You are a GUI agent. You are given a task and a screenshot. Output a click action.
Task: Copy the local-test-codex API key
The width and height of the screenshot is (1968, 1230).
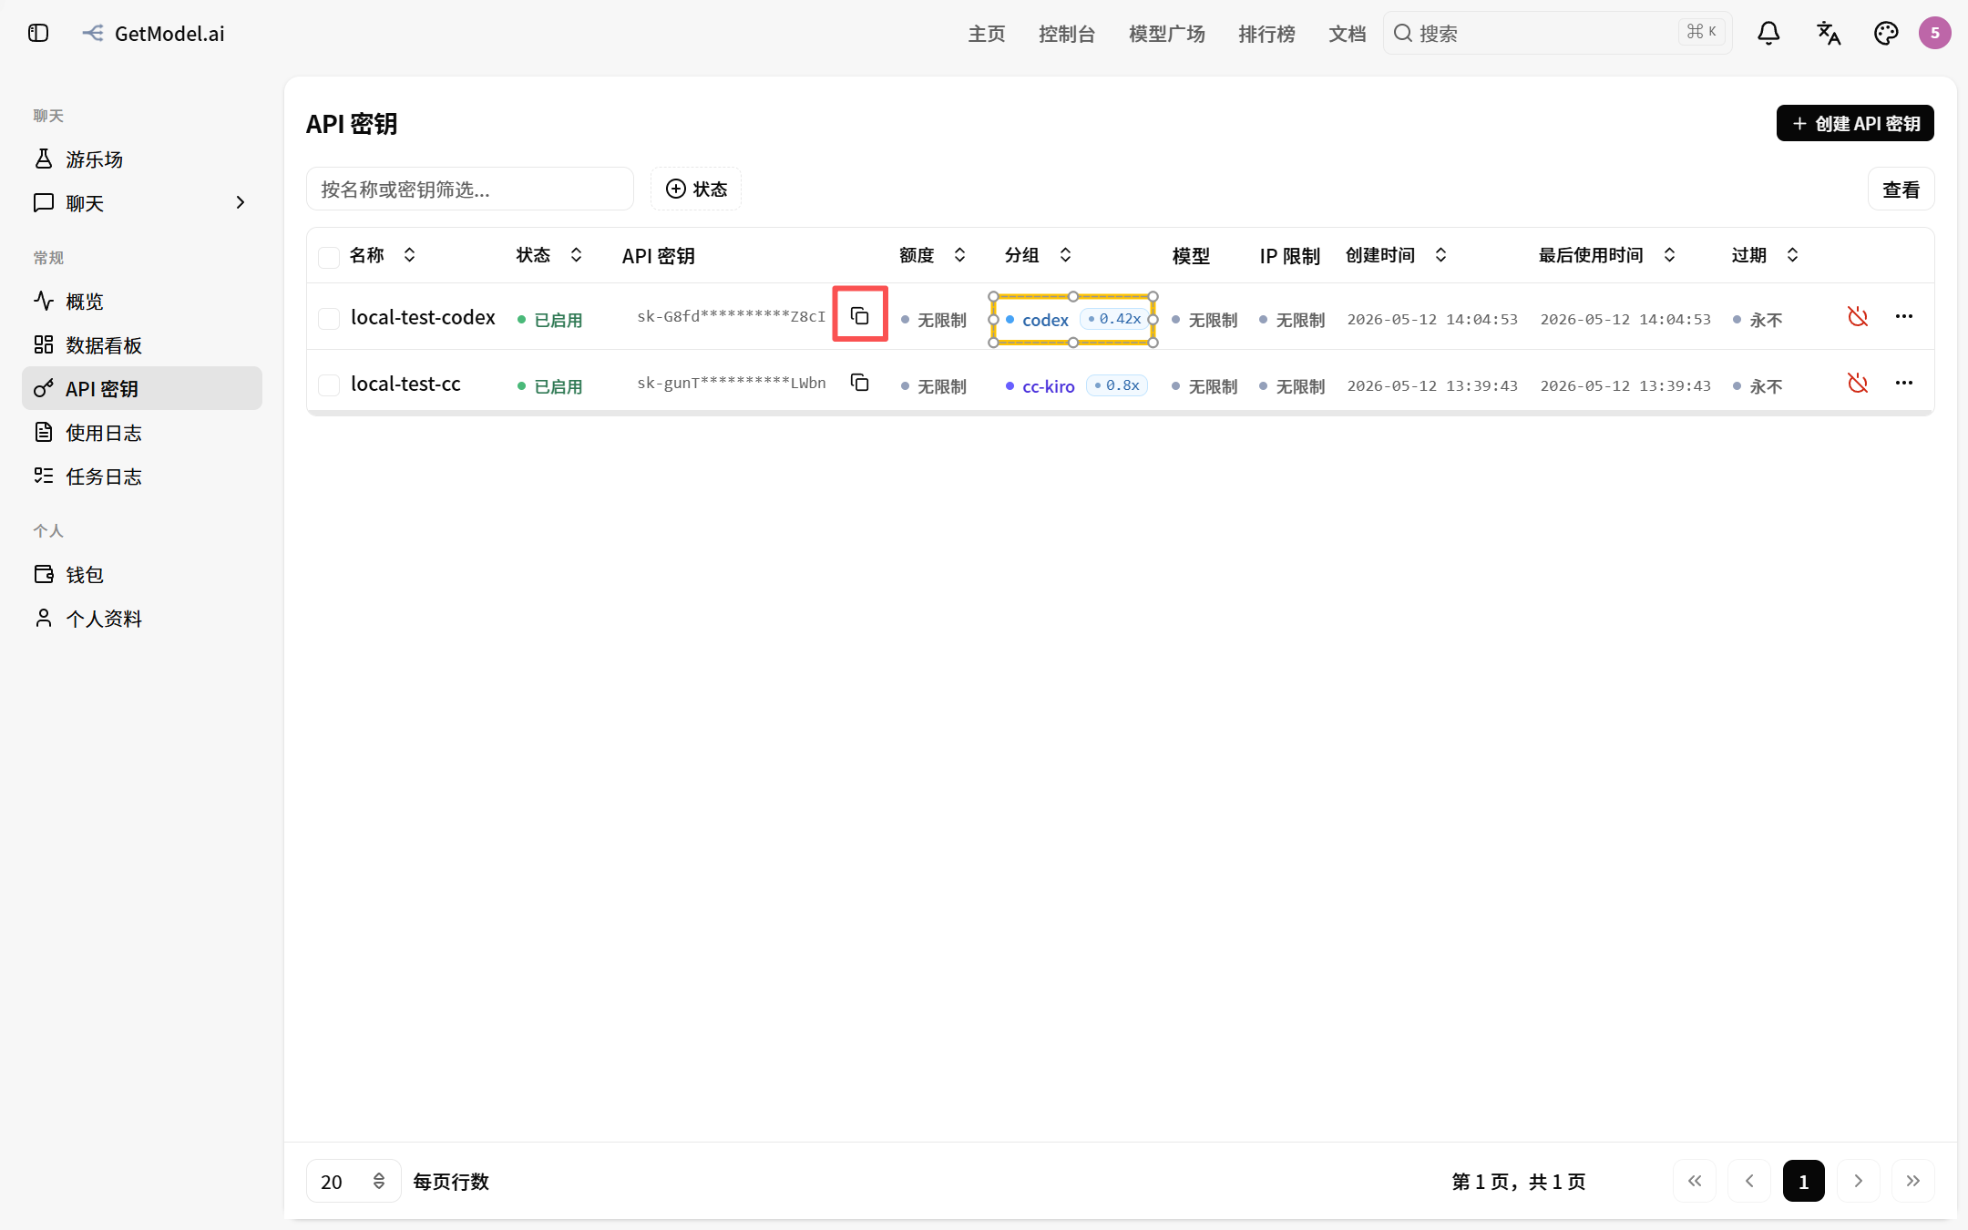(859, 316)
